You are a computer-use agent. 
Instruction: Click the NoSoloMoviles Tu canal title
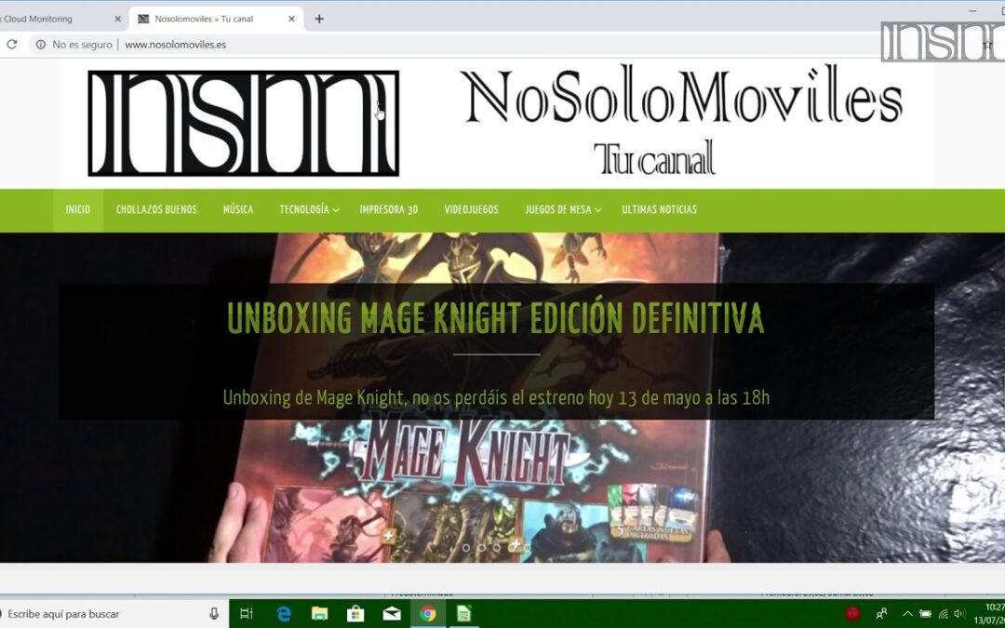click(x=683, y=120)
